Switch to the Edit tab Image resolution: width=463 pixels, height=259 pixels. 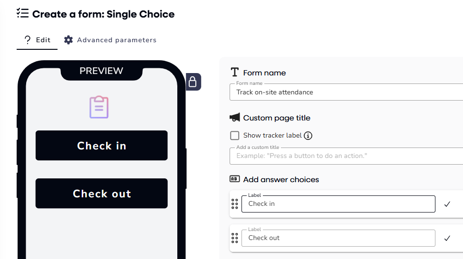[x=37, y=40]
